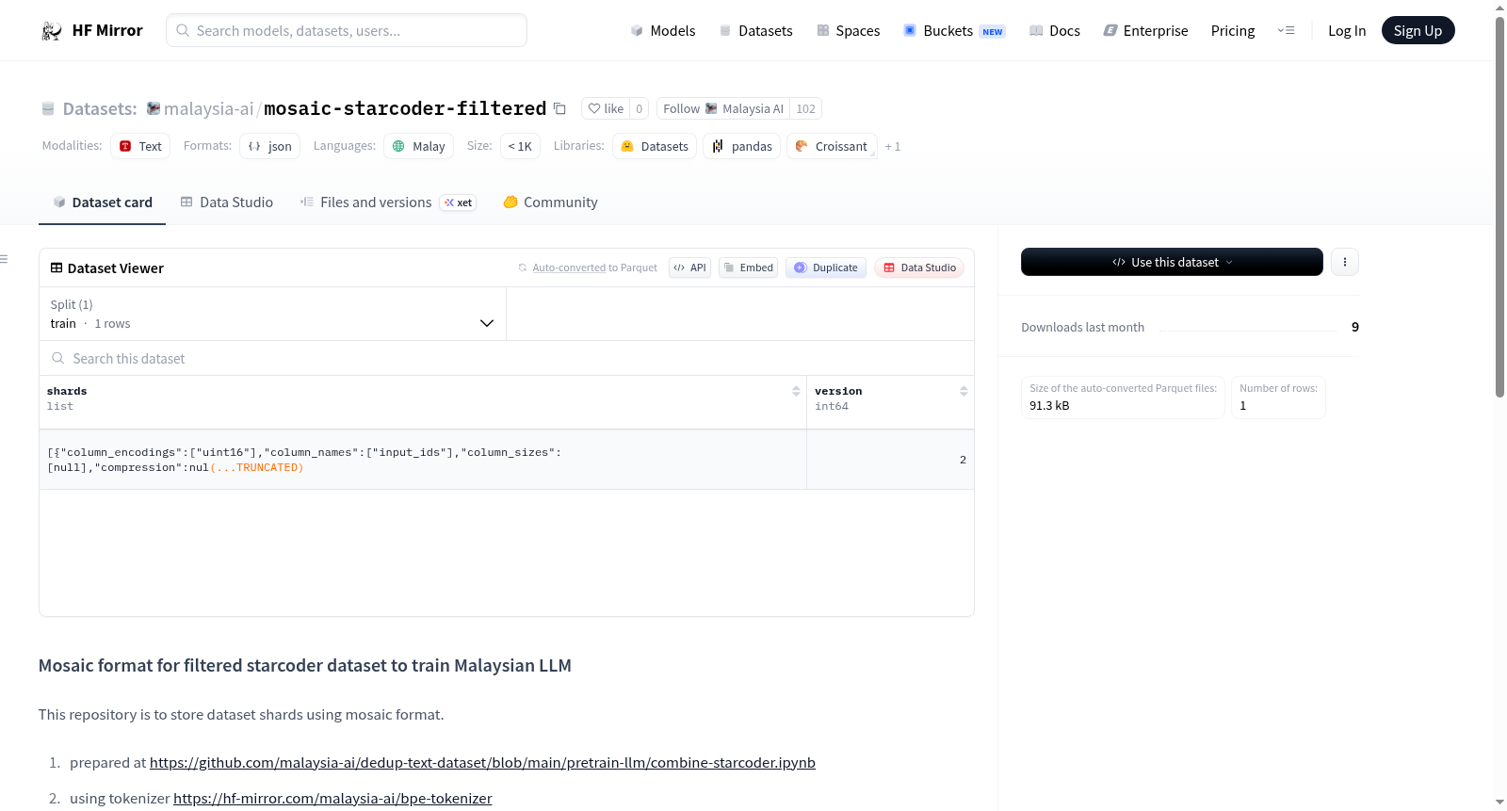Click the three-dot options button beside Use this dataset
The image size is (1507, 811).
pyautogui.click(x=1345, y=262)
